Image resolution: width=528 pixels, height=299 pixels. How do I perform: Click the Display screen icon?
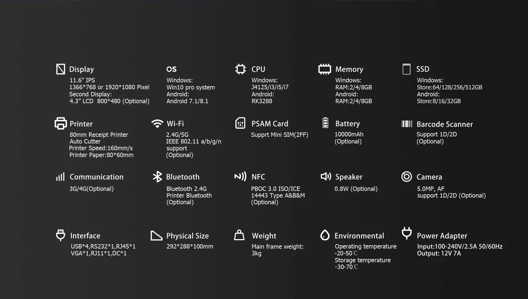60,69
